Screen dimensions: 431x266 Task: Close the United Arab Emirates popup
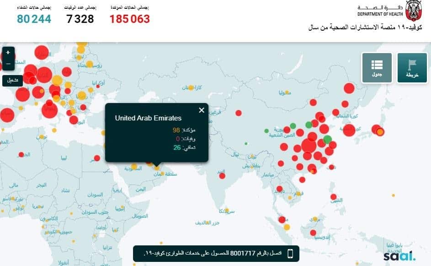[x=202, y=110]
